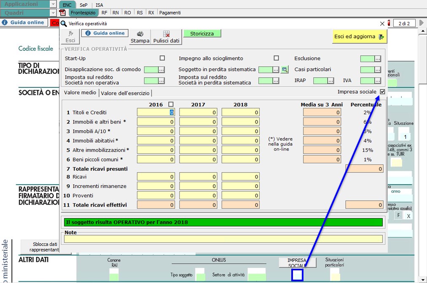The width and height of the screenshot is (427, 283).
Task: Open Disapplicazione soc. di comodo ellipsis selector
Action: click(x=161, y=70)
